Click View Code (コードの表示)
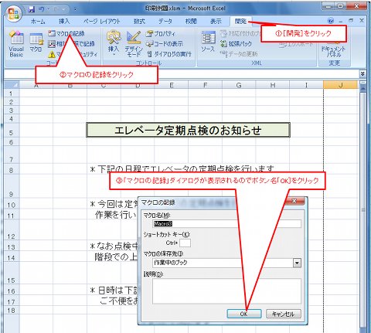 (165, 44)
